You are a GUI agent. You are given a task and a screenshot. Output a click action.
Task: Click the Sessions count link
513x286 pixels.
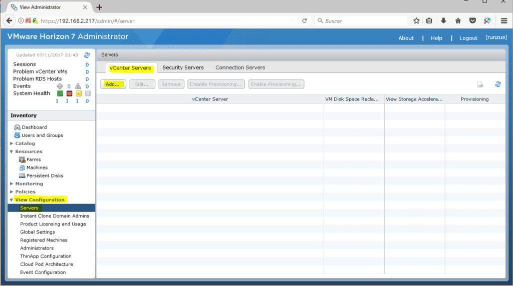87,64
